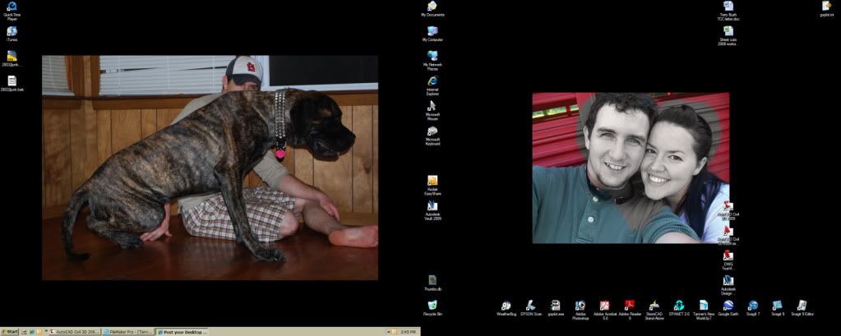Open the Street cuts 2008 document icon
Viewport: 841px width, 336px height.
pyautogui.click(x=728, y=35)
